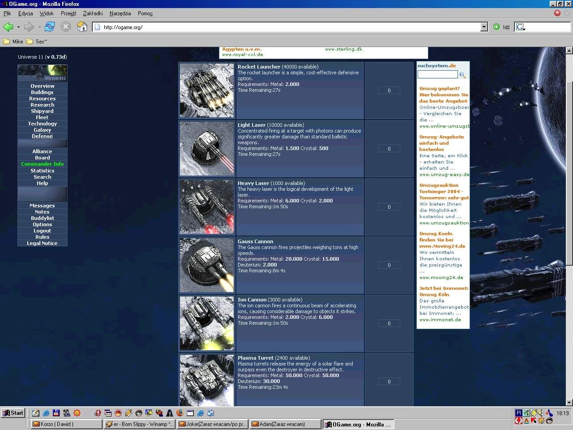The image size is (573, 430).
Task: Open the Messages page
Action: tap(43, 206)
